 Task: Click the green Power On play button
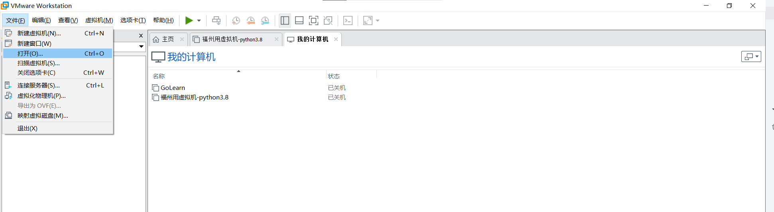(x=189, y=20)
